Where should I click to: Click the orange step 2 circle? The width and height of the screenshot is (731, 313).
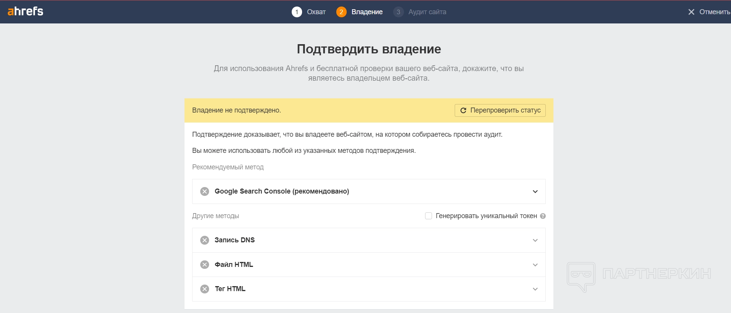tap(341, 12)
